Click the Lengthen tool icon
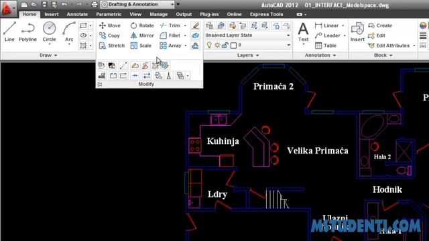429x241 pixels. 123,66
